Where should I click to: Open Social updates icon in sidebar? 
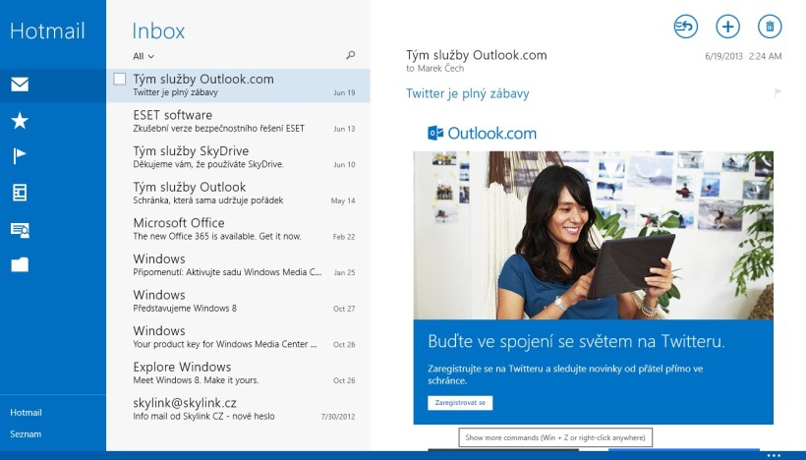coord(20,229)
